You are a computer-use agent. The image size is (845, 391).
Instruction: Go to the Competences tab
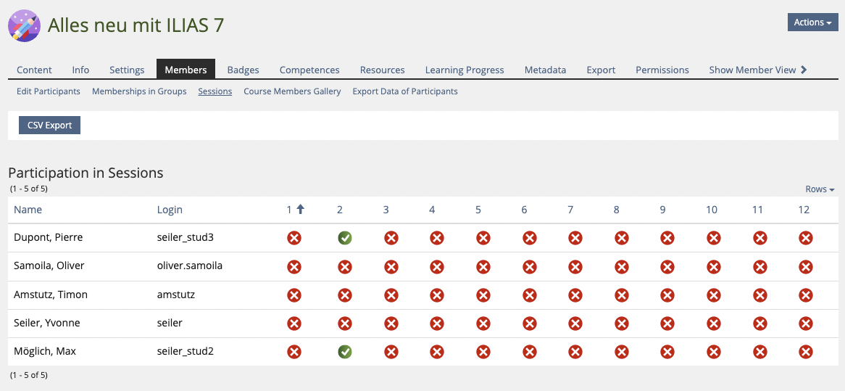(309, 70)
